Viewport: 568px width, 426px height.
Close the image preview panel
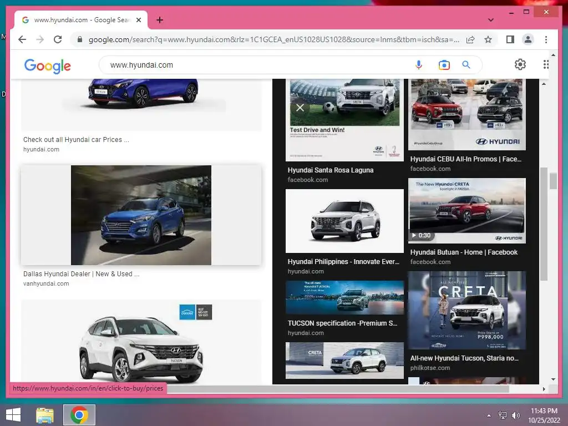pyautogui.click(x=300, y=108)
